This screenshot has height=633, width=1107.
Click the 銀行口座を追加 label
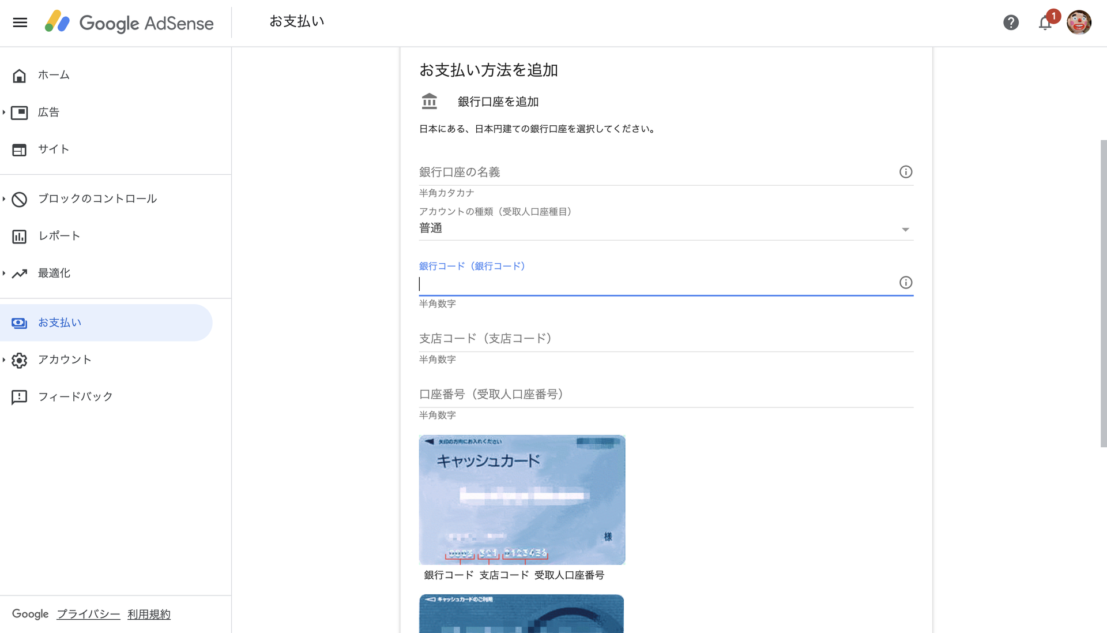click(x=498, y=102)
